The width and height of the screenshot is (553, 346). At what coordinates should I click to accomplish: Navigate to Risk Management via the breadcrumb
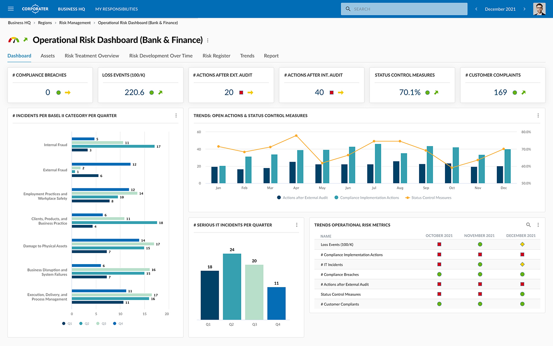[x=75, y=23]
